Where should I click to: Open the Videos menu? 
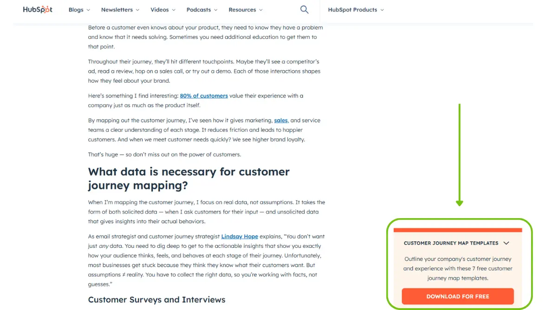point(163,10)
